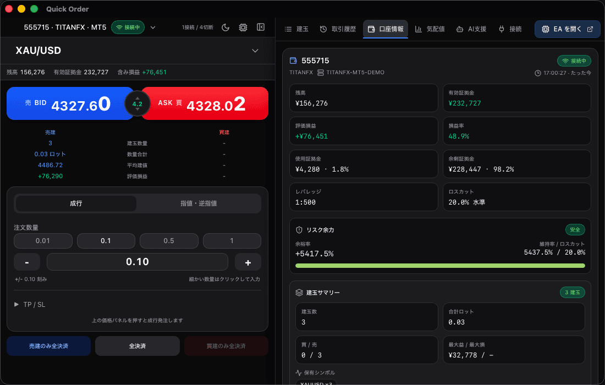
Task: Click 全決済 close-all button
Action: coord(137,346)
